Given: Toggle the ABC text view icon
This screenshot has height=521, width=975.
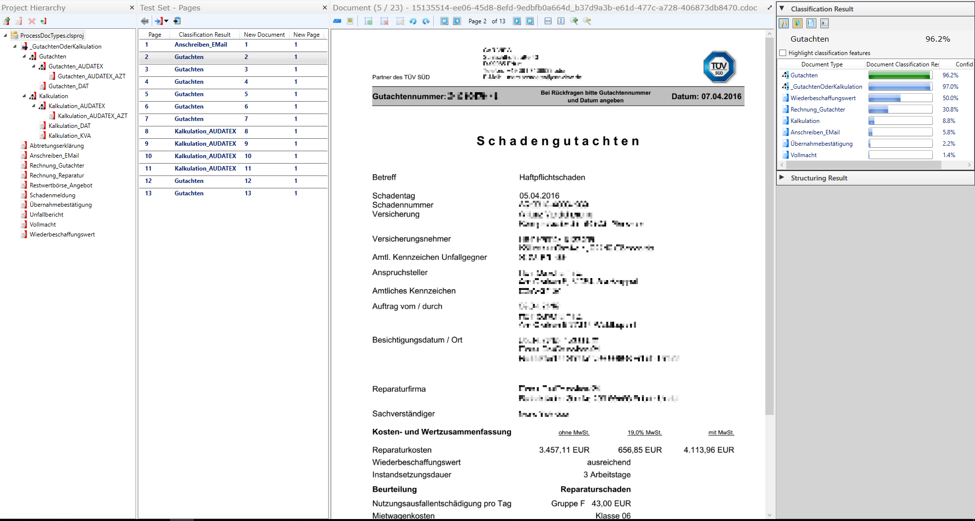Looking at the screenshot, I should click(337, 21).
